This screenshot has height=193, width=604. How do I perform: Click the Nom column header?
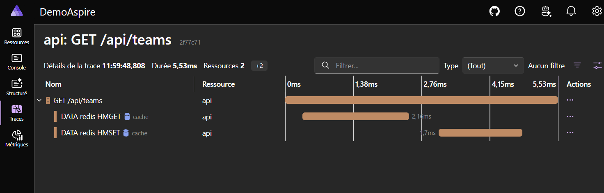click(53, 84)
